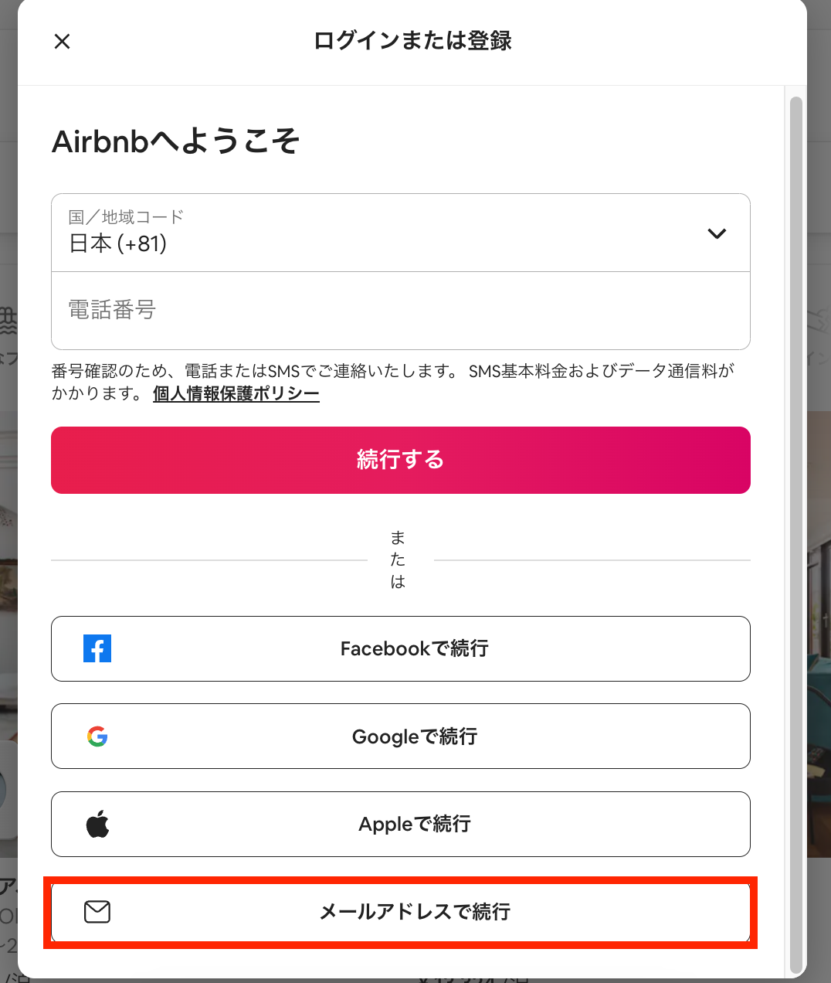Viewport: 831px width, 983px height.
Task: Click the dialog's vertical scrollbar
Action: 796,533
